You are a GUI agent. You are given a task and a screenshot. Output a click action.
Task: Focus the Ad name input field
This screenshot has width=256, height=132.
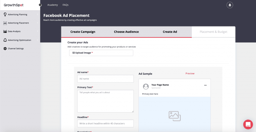(105, 79)
